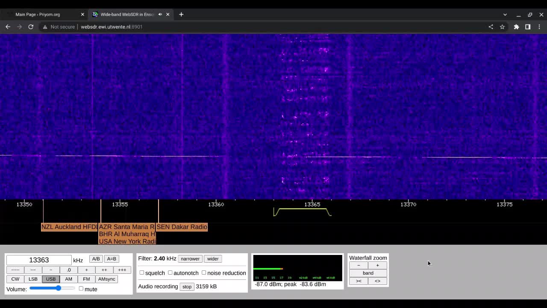This screenshot has height=308, width=547.
Task: Tune up with the double plus button
Action: pyautogui.click(x=104, y=270)
